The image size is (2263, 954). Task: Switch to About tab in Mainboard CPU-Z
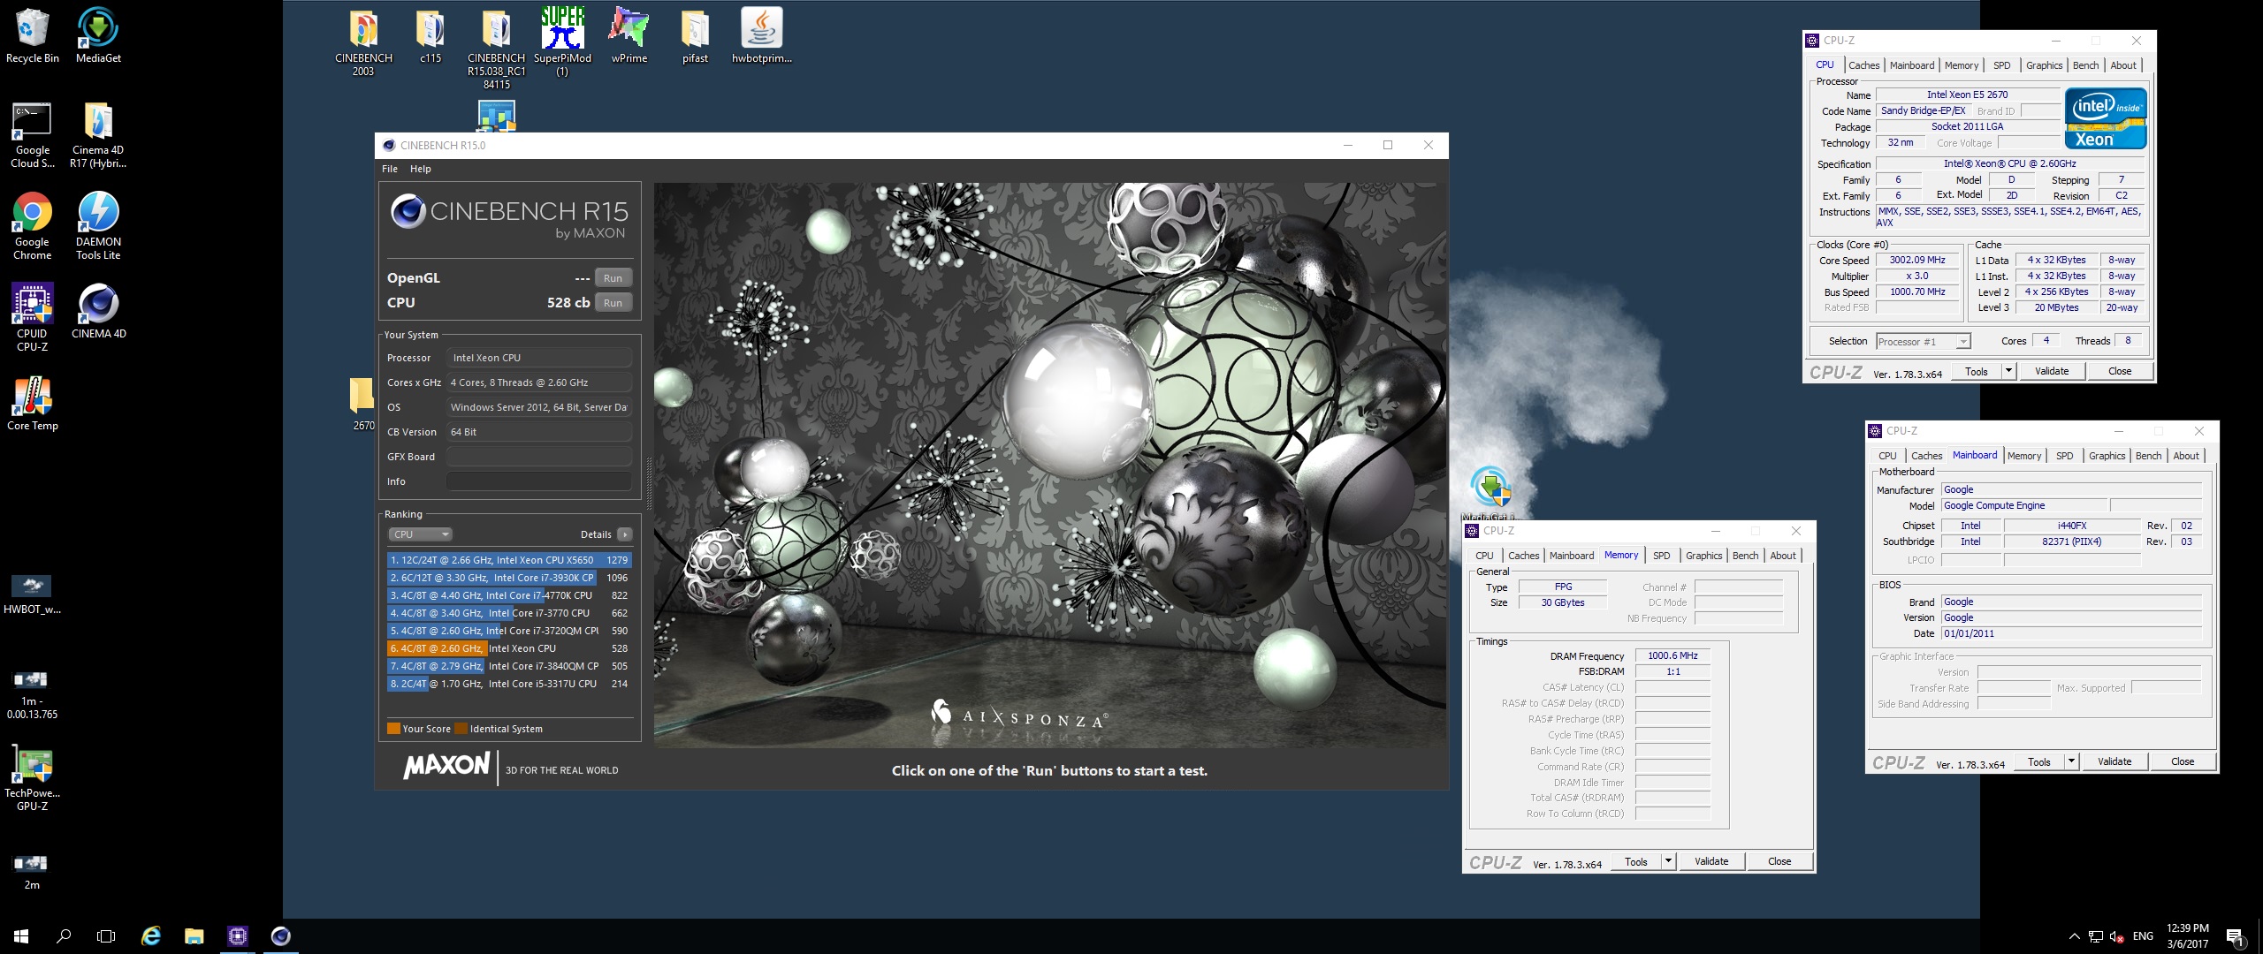tap(2186, 456)
